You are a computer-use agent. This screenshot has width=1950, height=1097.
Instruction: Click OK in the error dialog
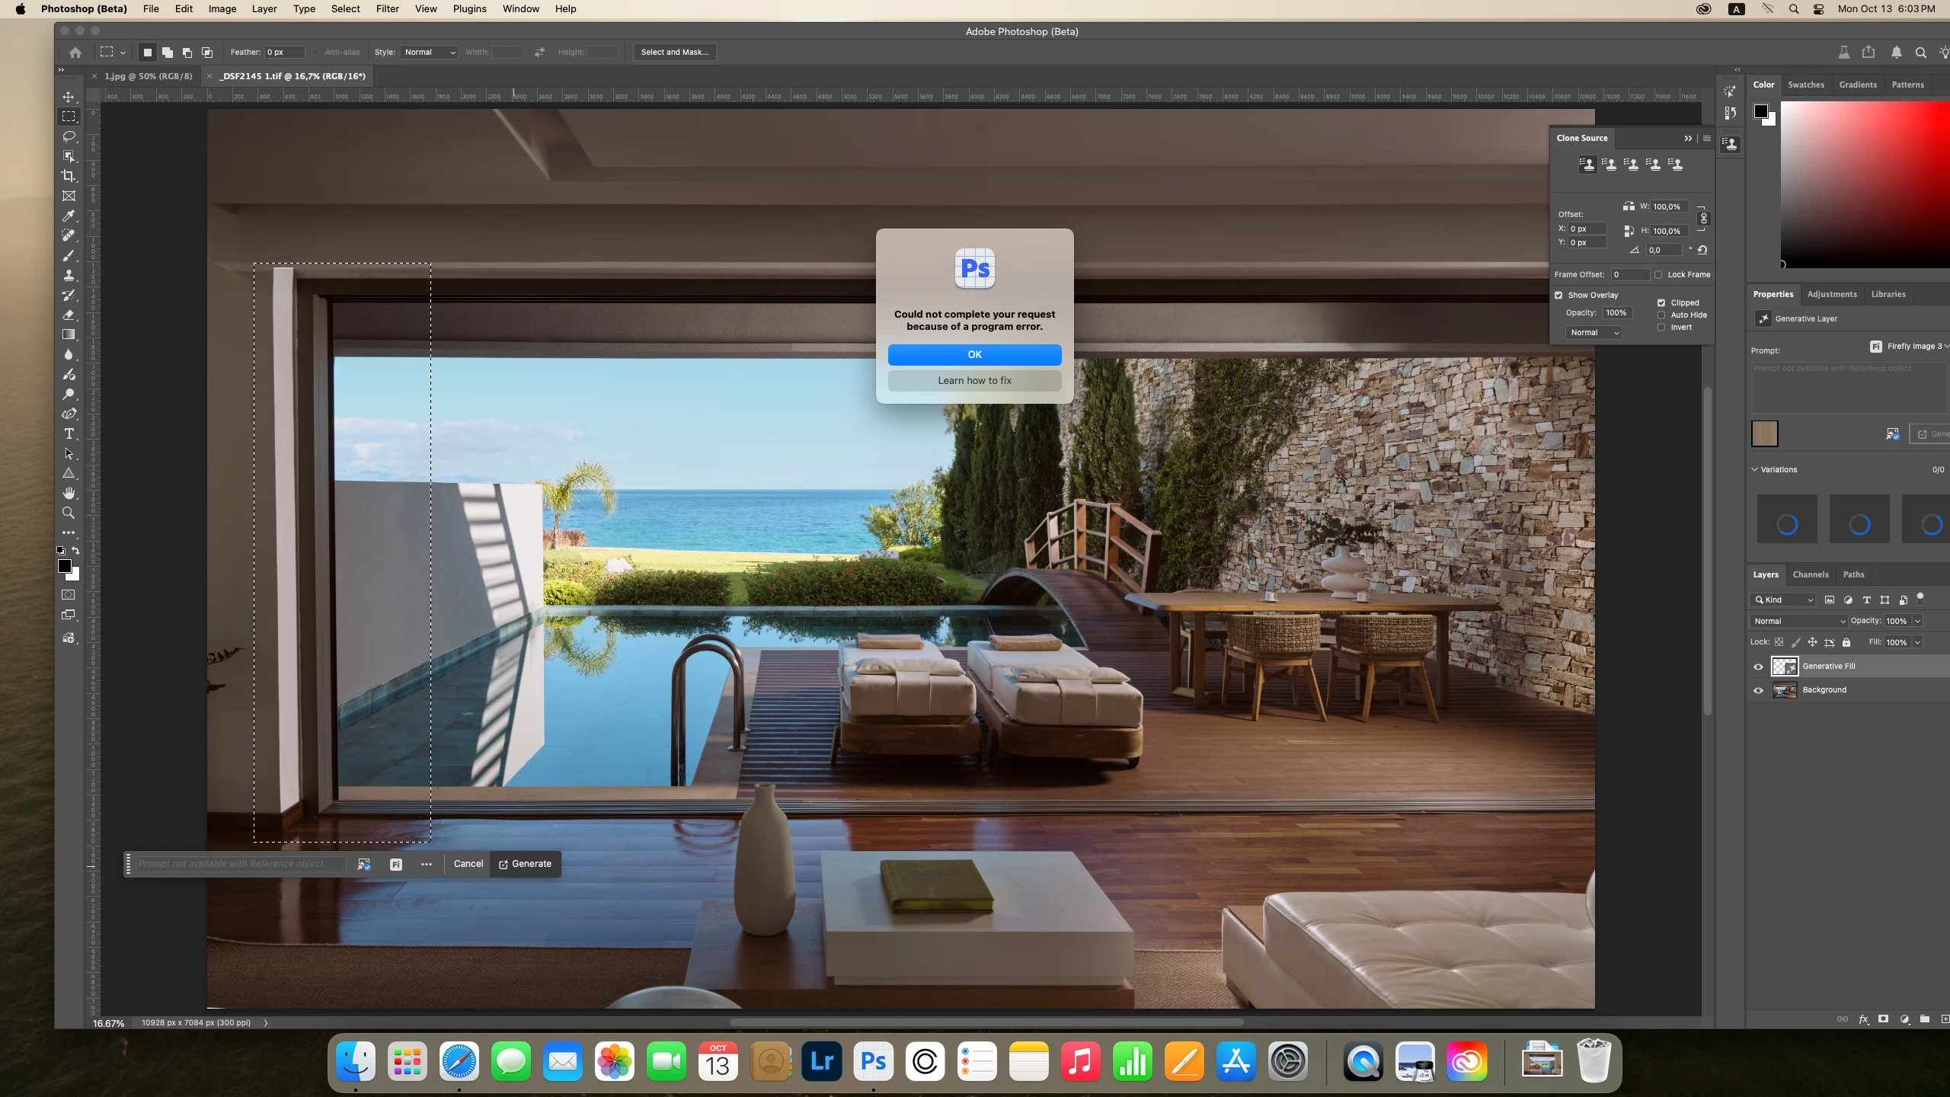974,354
